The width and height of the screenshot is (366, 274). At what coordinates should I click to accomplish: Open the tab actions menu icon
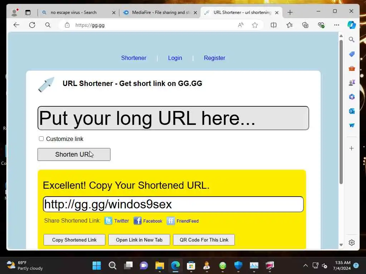pyautogui.click(x=28, y=12)
